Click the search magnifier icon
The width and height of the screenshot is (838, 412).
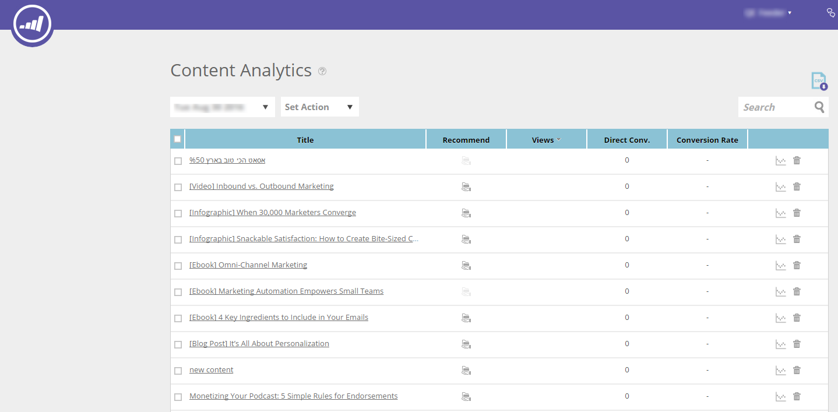(819, 107)
